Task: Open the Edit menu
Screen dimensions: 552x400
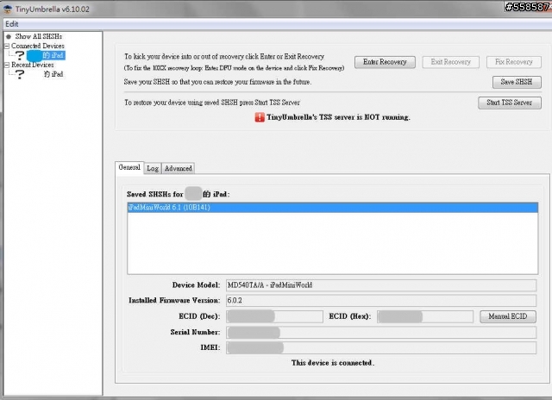Action: click(x=11, y=24)
